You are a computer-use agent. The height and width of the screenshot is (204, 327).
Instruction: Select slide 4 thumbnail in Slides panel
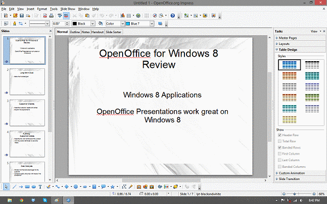pos(27,144)
